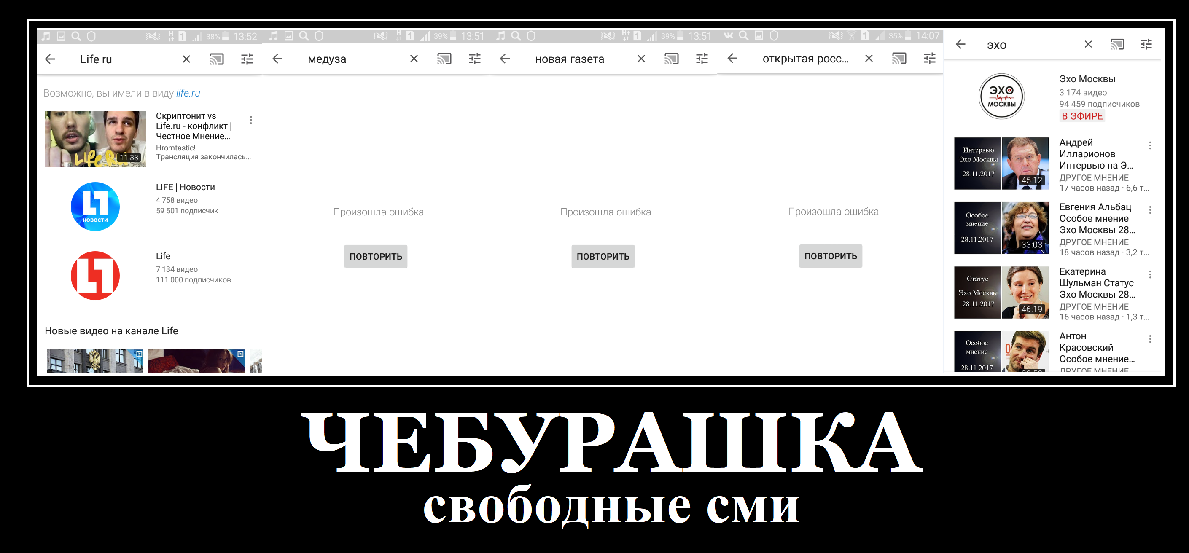This screenshot has height=553, width=1189.
Task: Open Андрей Илларионов Интервью video title
Action: click(x=1095, y=154)
